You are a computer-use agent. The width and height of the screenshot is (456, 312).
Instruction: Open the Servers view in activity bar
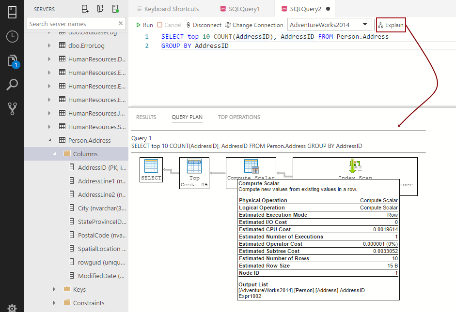12,13
